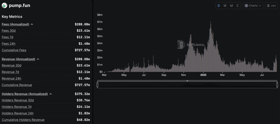Screen dimensions: 280x124
Task: Switch chart to monthly M interval
Action: coord(231,6)
